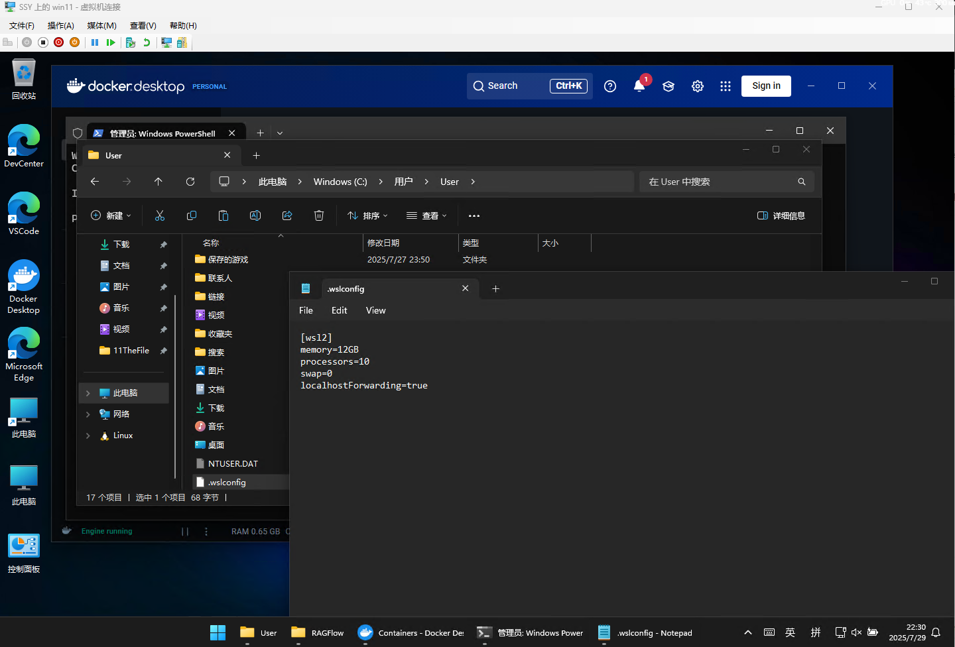Click the Docker Desktop search box
Viewport: 955px width, 647px height.
tap(530, 86)
